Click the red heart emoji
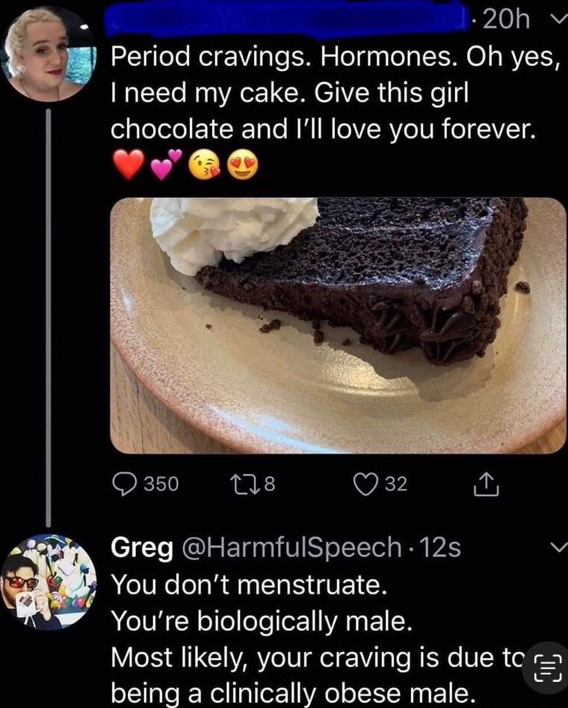568x708 pixels. point(128,164)
